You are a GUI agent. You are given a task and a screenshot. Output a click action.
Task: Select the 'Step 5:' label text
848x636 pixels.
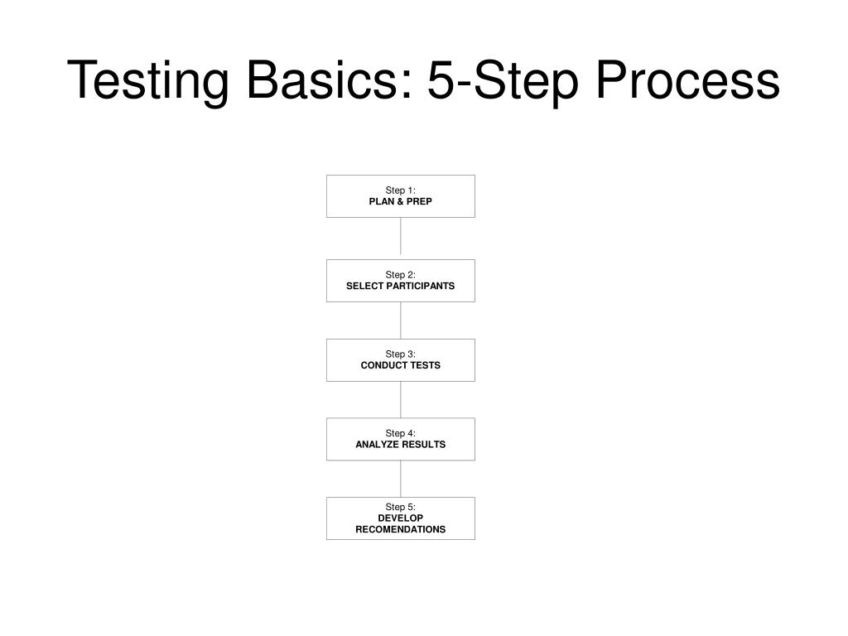tap(400, 507)
